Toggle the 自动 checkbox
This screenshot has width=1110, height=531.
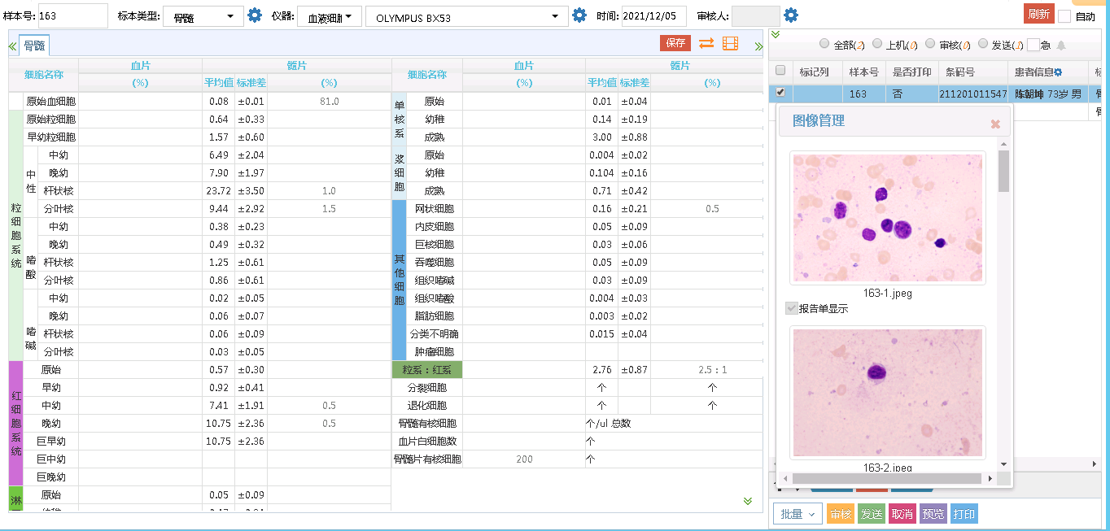coord(1064,15)
